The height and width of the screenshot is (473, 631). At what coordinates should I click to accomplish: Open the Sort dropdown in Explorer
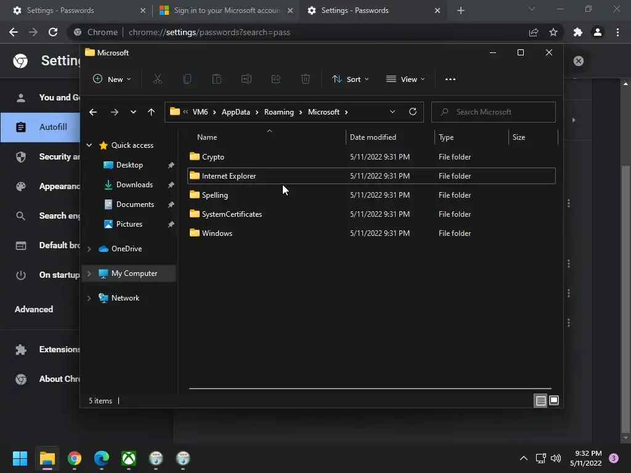350,79
